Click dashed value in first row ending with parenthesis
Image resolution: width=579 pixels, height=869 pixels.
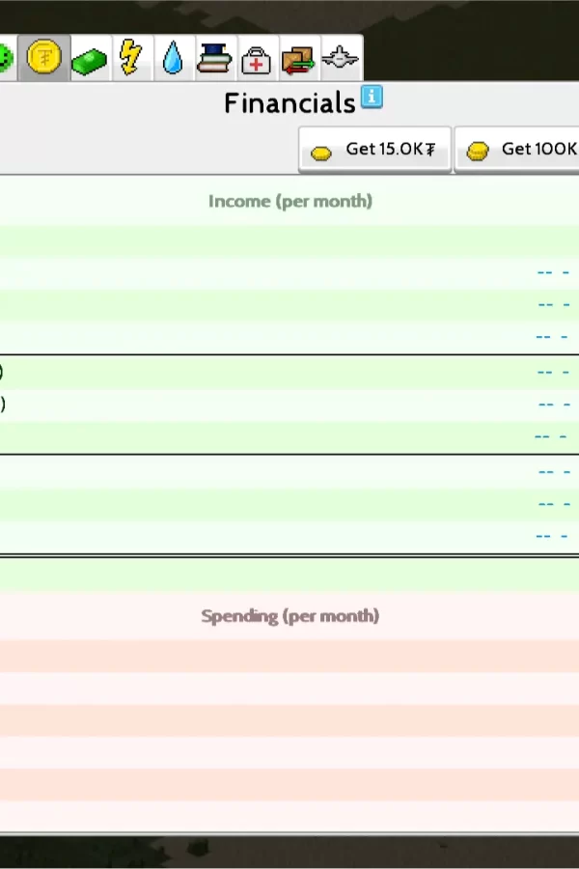[x=553, y=372]
